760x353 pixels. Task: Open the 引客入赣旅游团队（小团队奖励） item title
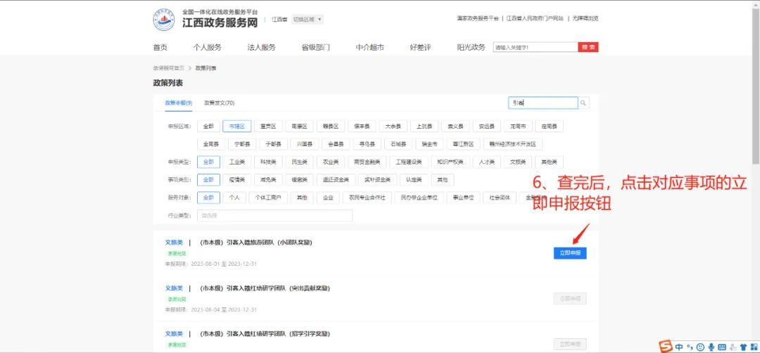tap(256, 243)
